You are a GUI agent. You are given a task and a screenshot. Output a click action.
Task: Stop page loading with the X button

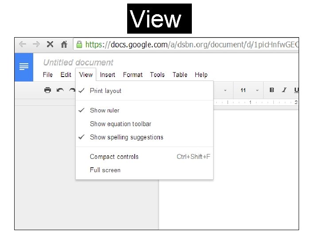click(50, 44)
